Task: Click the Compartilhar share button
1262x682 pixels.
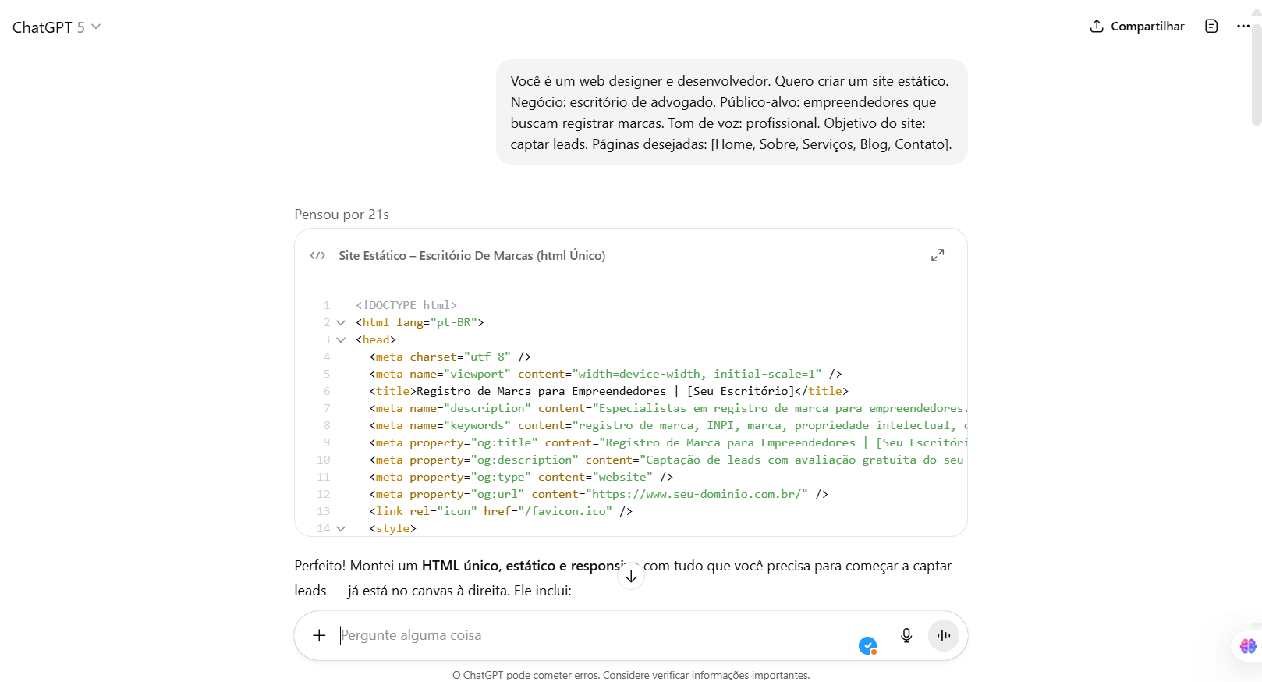Action: pyautogui.click(x=1137, y=27)
